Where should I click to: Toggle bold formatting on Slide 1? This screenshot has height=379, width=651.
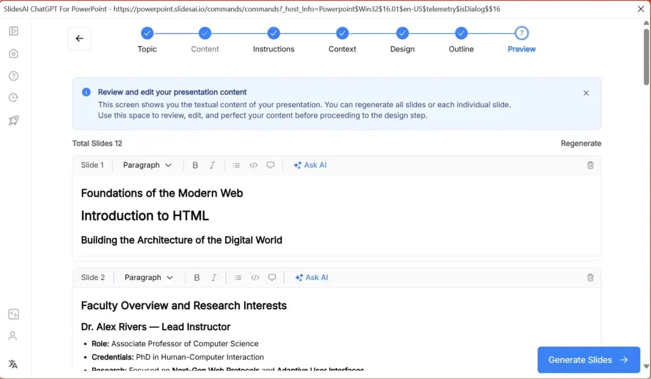195,165
